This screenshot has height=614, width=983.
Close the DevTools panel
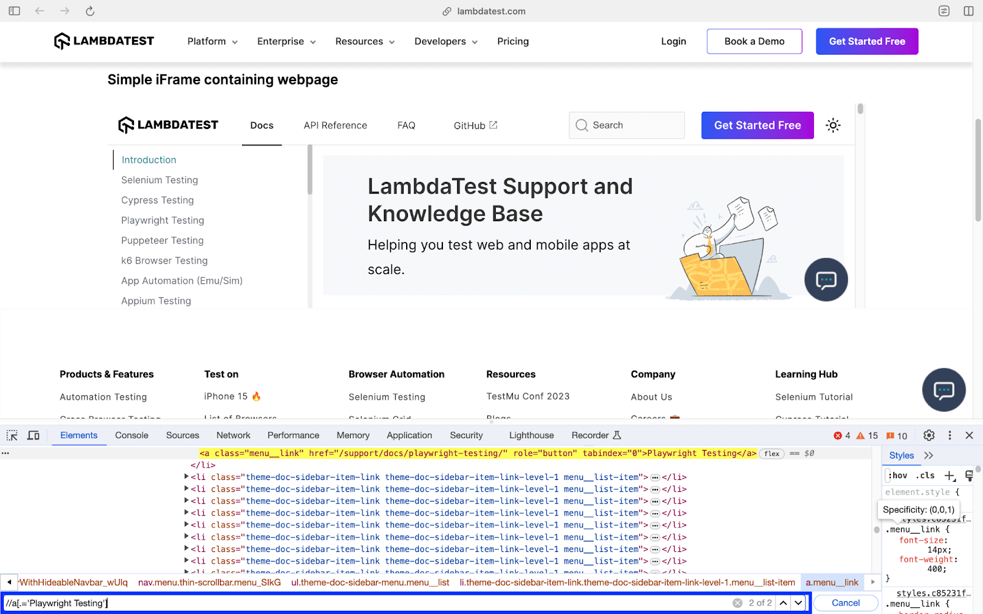click(x=969, y=435)
